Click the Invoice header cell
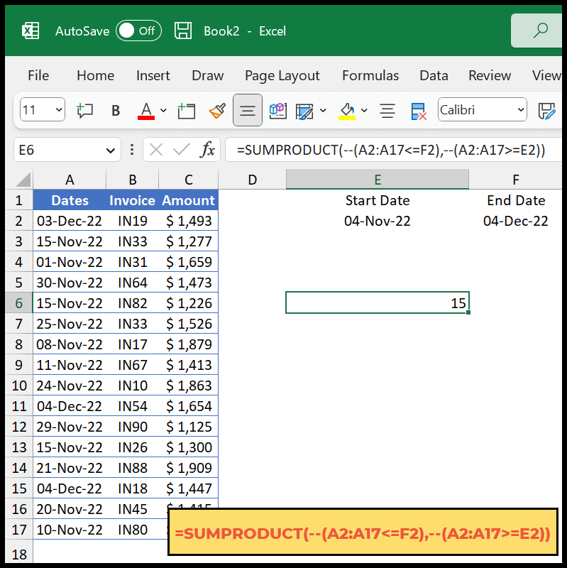Screen dimensions: 567x568 point(132,200)
